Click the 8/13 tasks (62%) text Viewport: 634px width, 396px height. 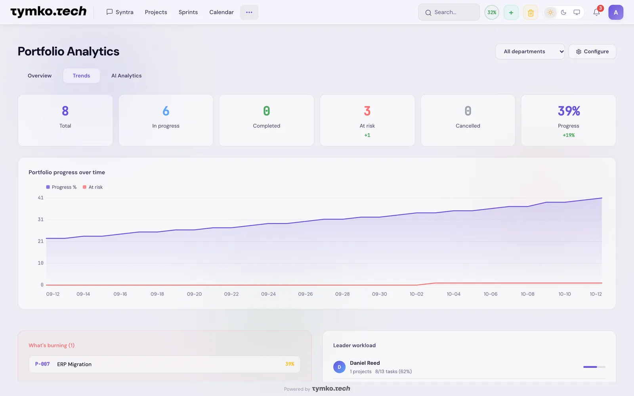tap(393, 371)
